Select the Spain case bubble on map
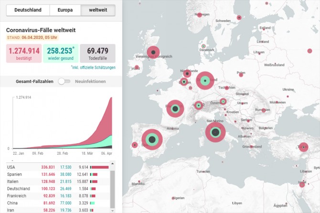Screen dimensions: 320x213 tap(152, 139)
